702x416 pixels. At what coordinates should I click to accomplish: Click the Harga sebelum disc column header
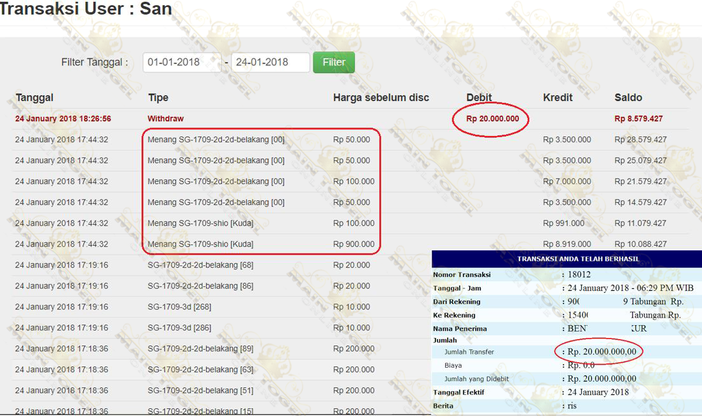pyautogui.click(x=381, y=98)
